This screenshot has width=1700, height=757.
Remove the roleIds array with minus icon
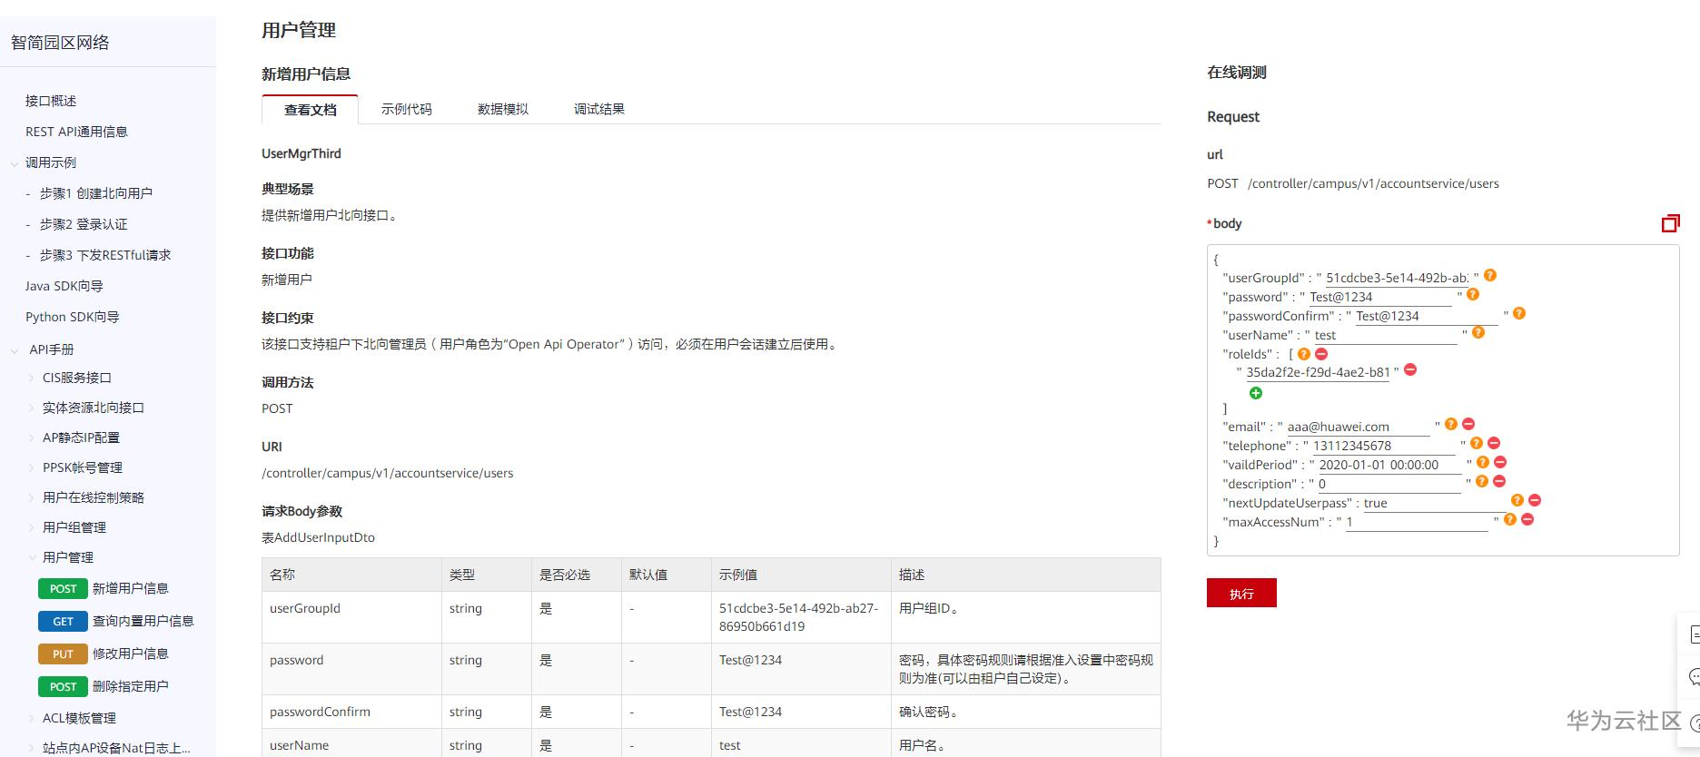[x=1321, y=354]
